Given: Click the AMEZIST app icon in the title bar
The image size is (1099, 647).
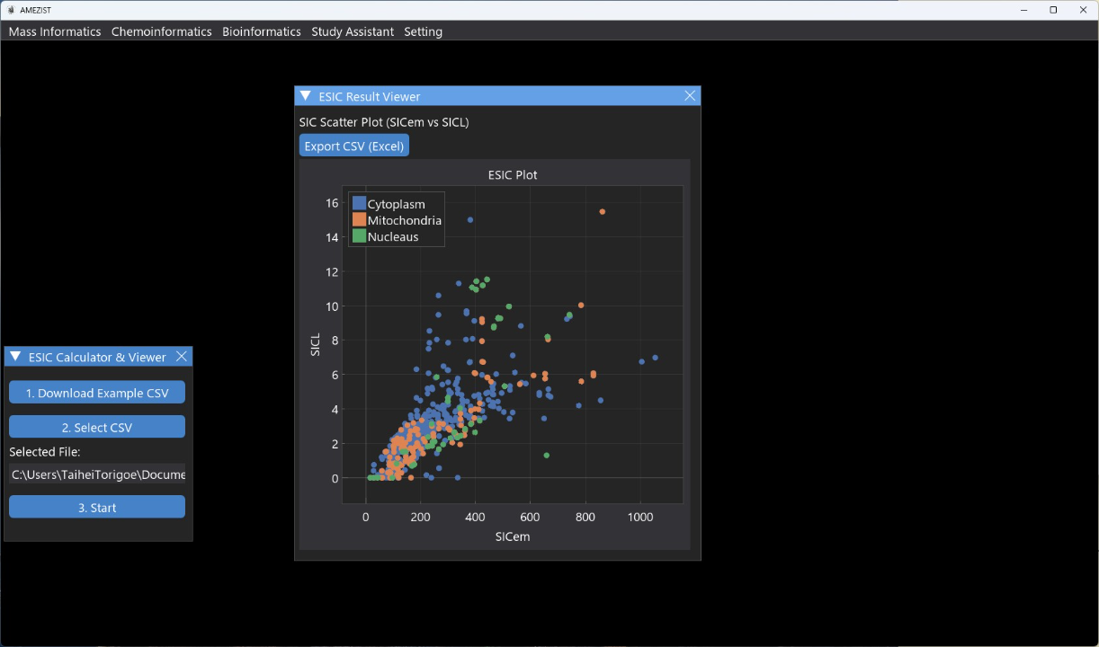Looking at the screenshot, I should (11, 10).
